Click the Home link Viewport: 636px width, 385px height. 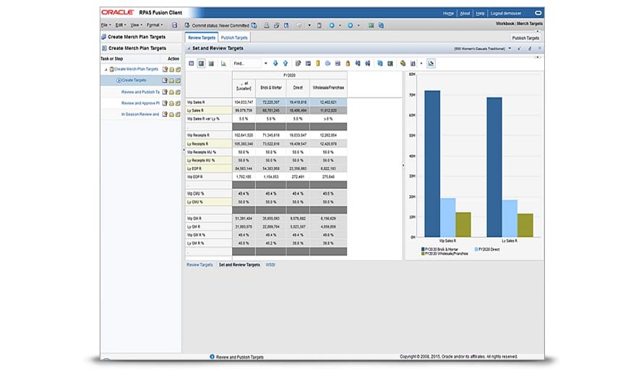[x=448, y=14]
